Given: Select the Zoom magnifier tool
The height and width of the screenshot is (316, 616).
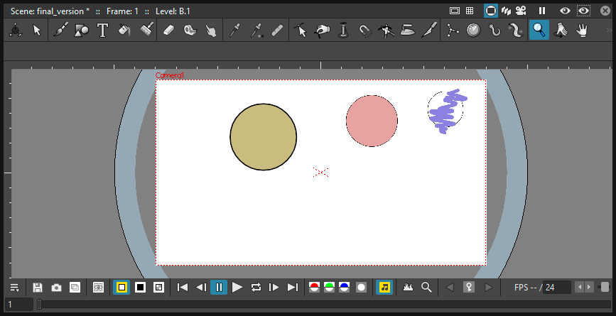Looking at the screenshot, I should pos(539,31).
